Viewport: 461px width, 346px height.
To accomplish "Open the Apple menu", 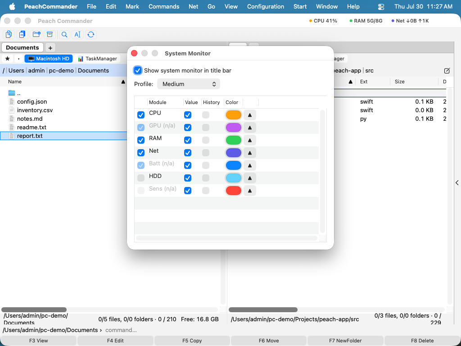I will tap(12, 6).
